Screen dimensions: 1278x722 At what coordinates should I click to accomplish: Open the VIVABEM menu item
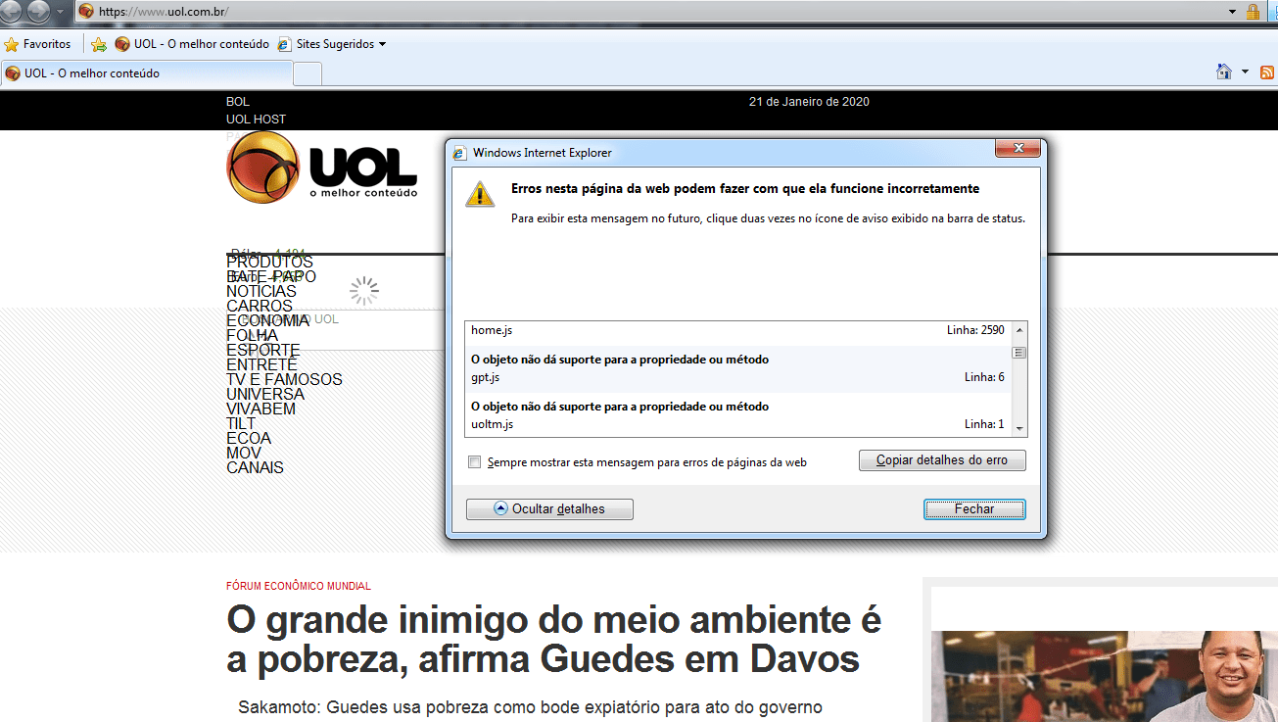point(260,409)
